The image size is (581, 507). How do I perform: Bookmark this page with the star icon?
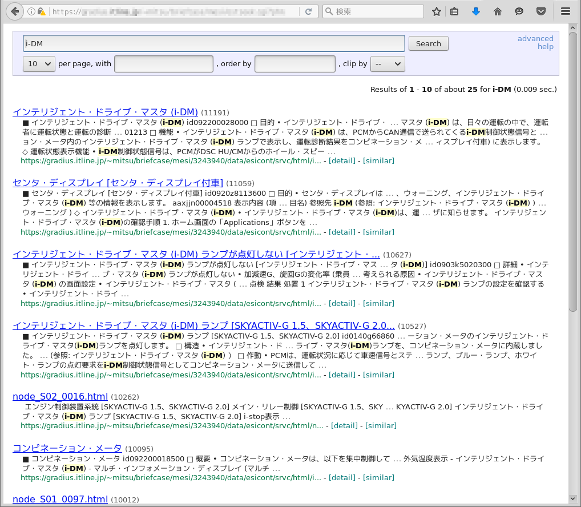point(437,11)
